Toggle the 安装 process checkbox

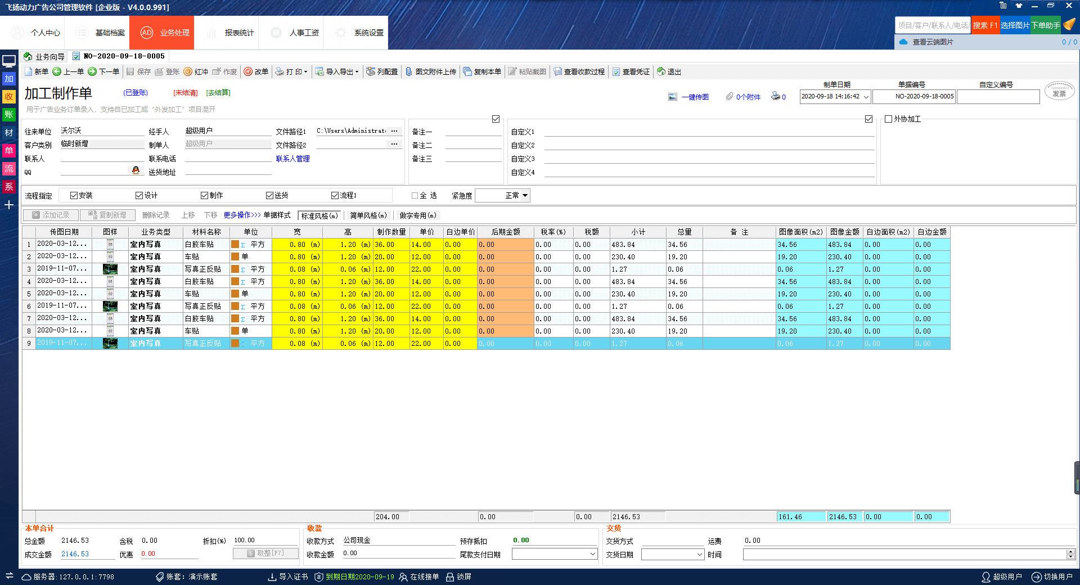tap(74, 196)
